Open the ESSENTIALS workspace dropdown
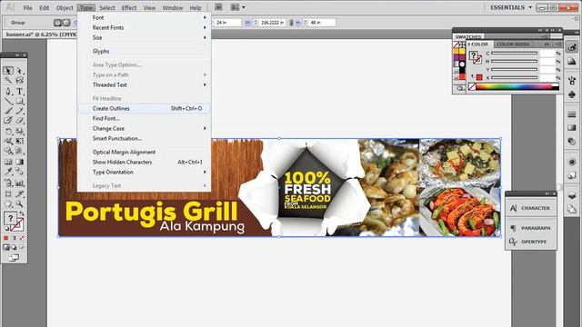582x327 pixels. point(511,7)
